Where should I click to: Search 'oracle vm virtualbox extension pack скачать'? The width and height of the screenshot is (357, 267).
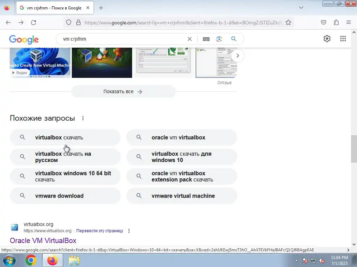[x=182, y=176]
